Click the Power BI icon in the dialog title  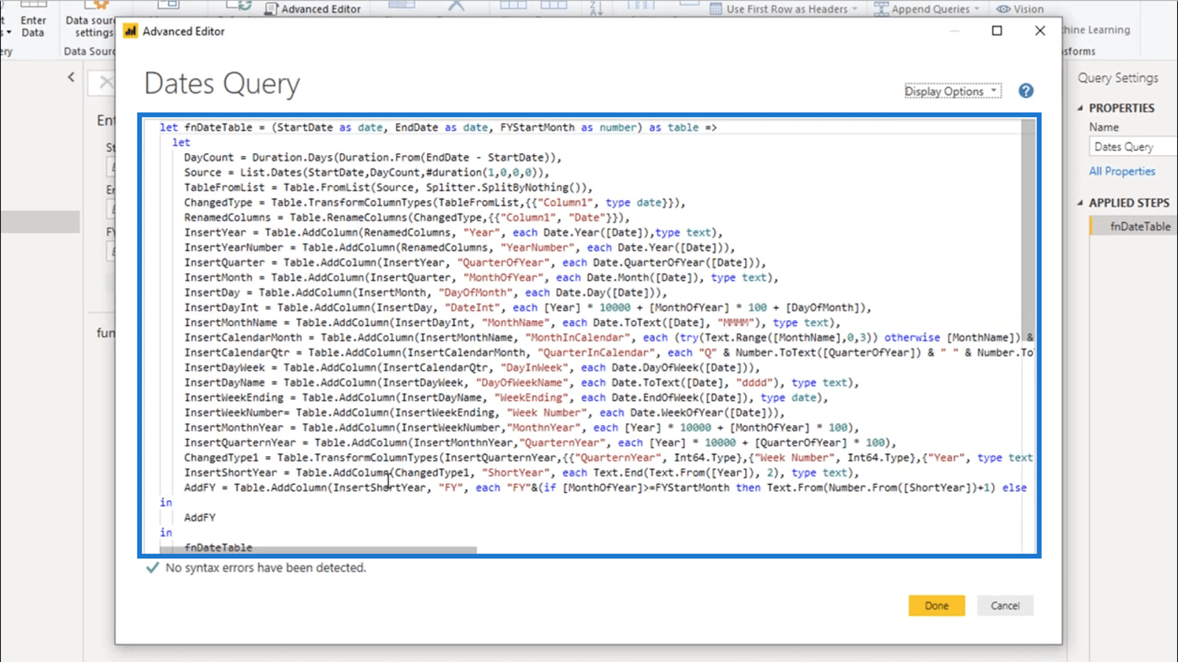coord(130,31)
